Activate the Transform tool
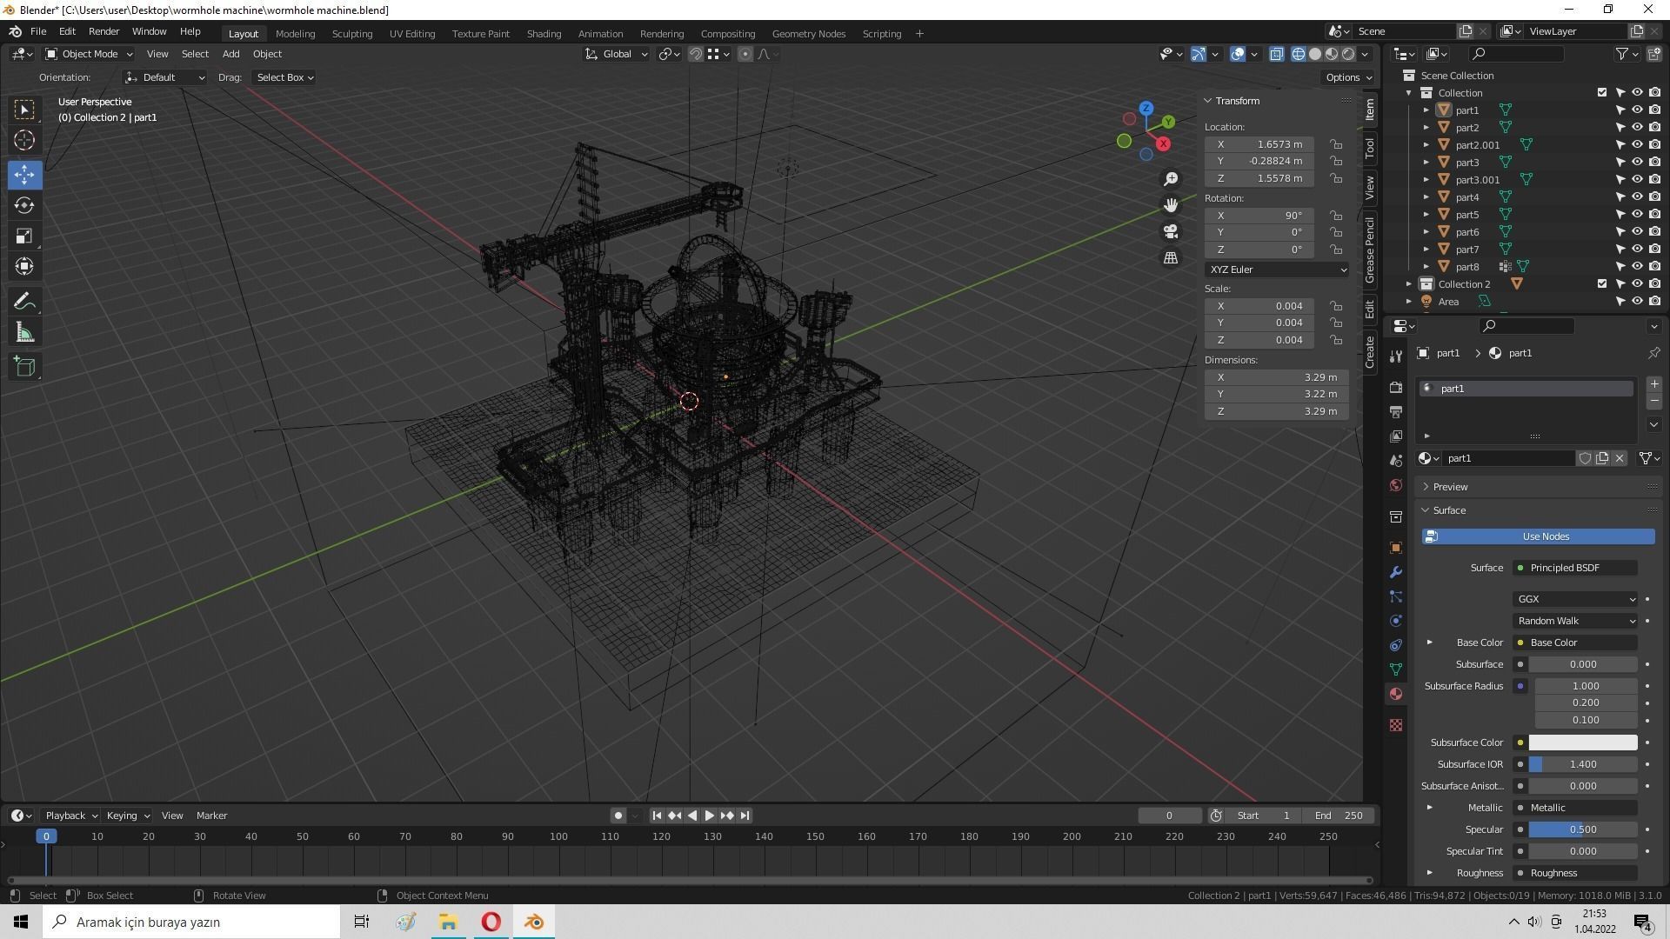 [24, 266]
